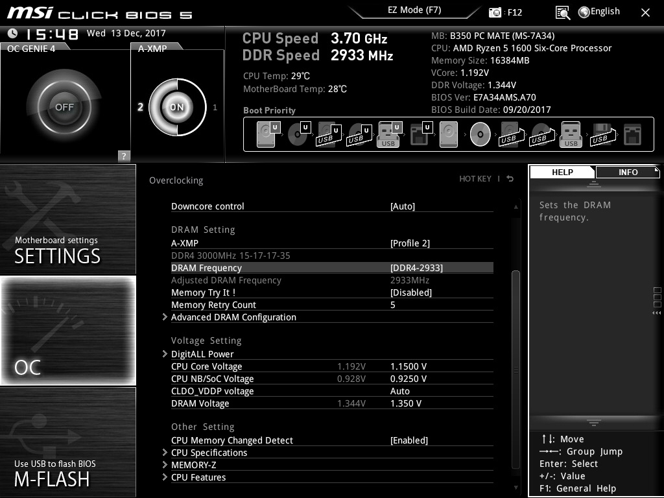The height and width of the screenshot is (498, 664).
Task: Edit the CPU NB/SoC Voltage 0.9250 V field
Action: (409, 379)
